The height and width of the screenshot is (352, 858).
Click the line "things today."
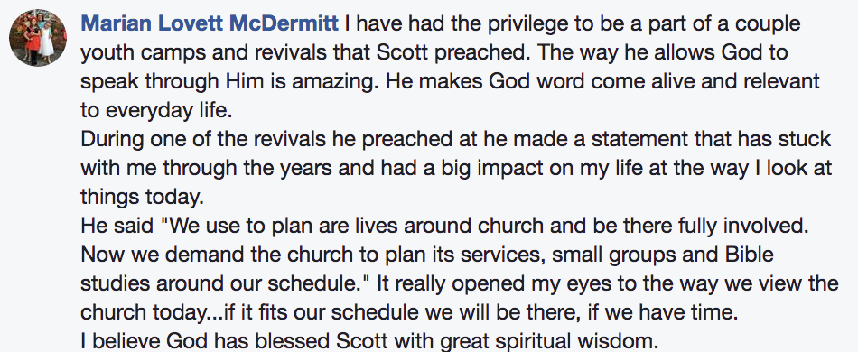[142, 198]
